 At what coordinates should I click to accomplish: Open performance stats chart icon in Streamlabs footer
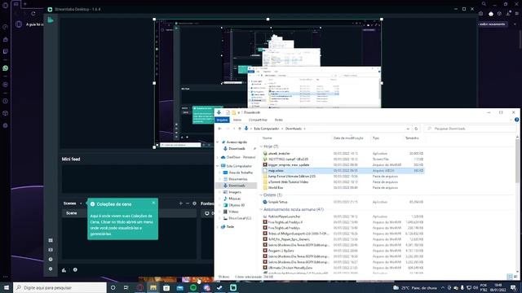64,269
